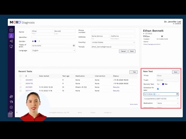Open the Medication dropdown in New Test

pyautogui.click(x=168, y=103)
